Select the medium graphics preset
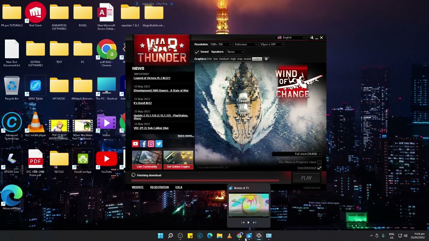This screenshot has height=241, width=429. 224,59
